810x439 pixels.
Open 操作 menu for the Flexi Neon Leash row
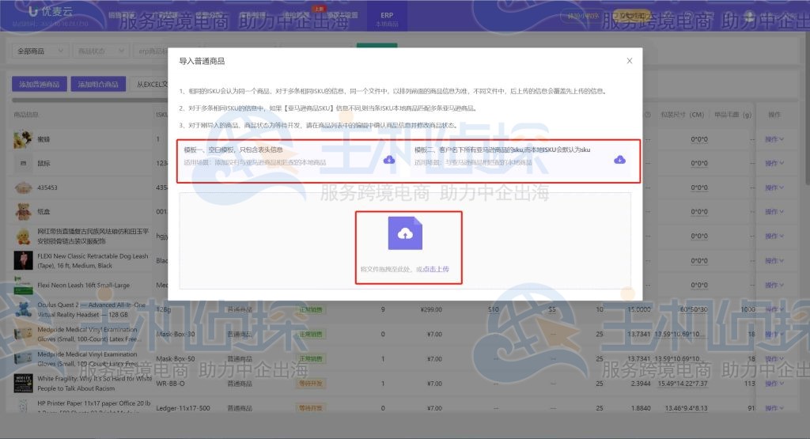(x=774, y=285)
